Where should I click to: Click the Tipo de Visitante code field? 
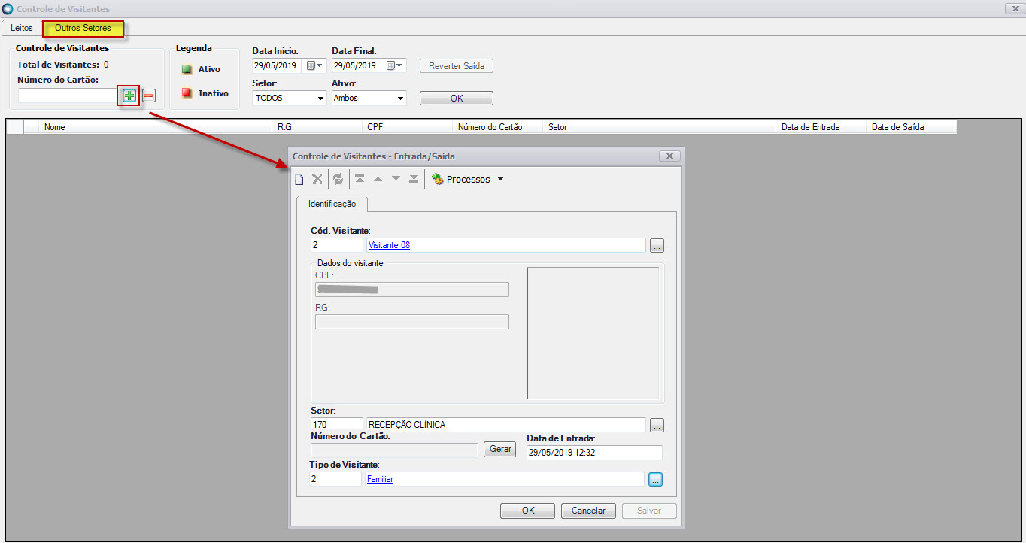click(335, 479)
